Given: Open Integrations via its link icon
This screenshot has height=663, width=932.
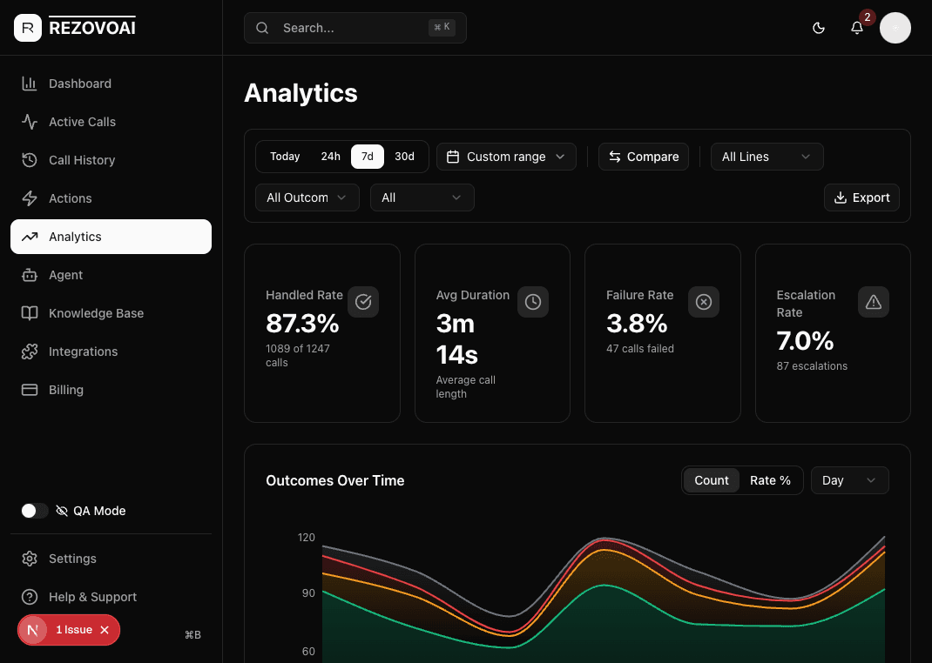Looking at the screenshot, I should 29,352.
